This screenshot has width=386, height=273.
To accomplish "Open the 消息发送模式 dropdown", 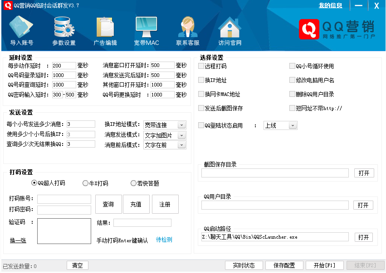I will point(181,135).
